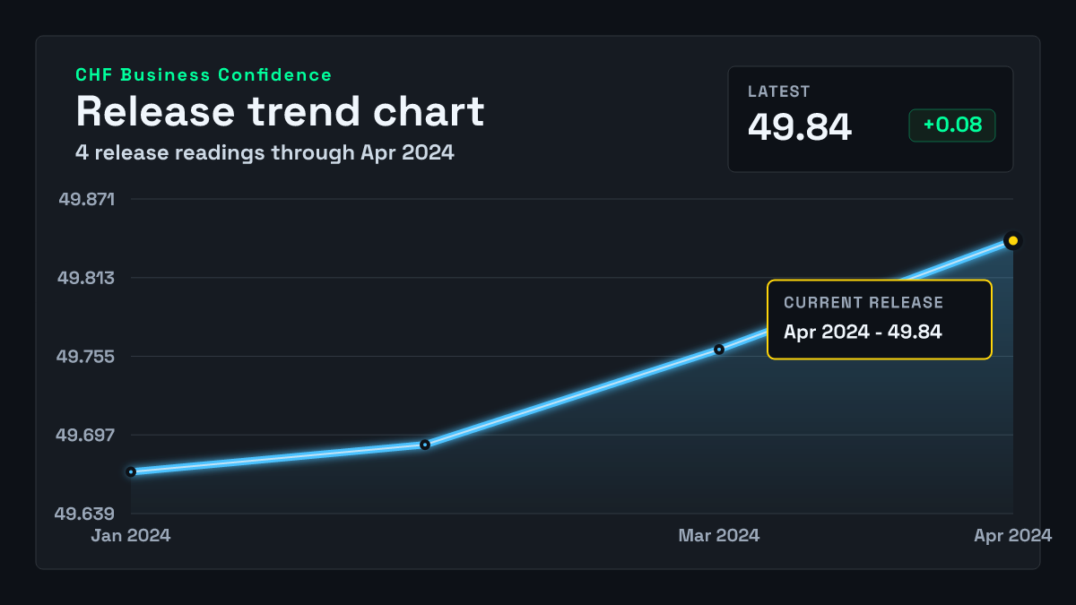Click the 4 release readings subtitle
1076x605 pixels.
point(265,152)
